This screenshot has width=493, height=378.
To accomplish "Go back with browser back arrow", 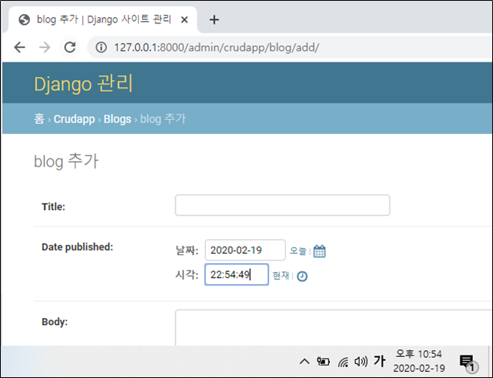I will coord(19,47).
